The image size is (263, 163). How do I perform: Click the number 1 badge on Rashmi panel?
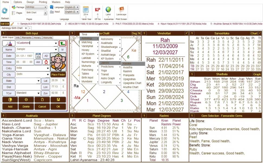[x=144, y=116]
